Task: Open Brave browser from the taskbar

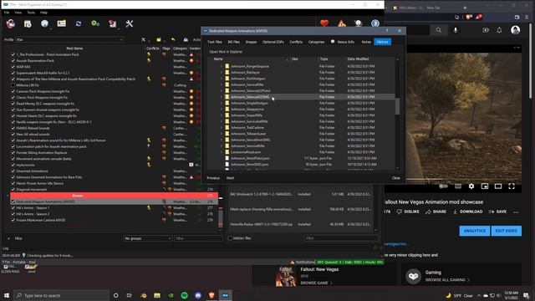Action: [x=211, y=295]
